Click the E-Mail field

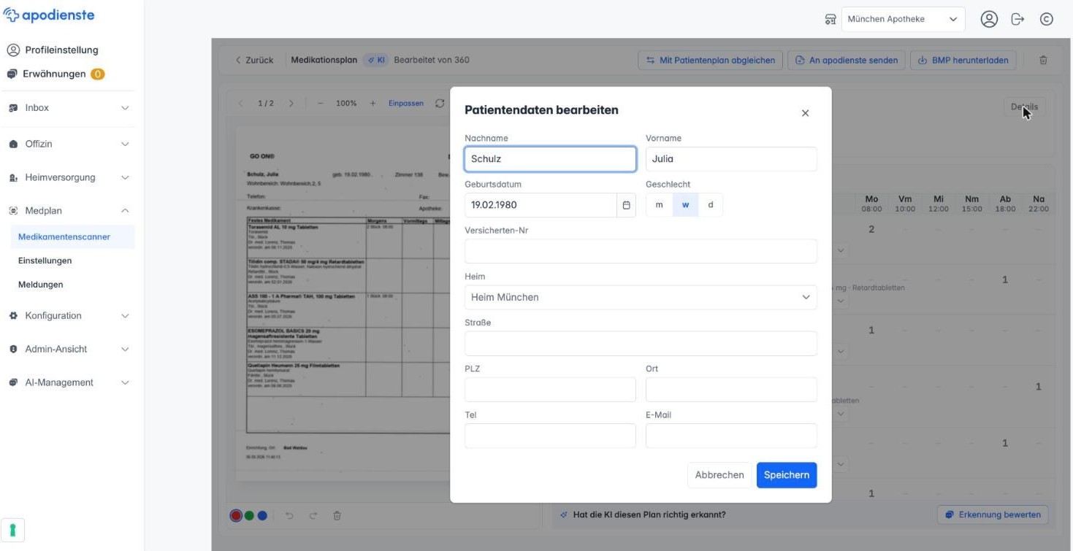[x=731, y=436]
